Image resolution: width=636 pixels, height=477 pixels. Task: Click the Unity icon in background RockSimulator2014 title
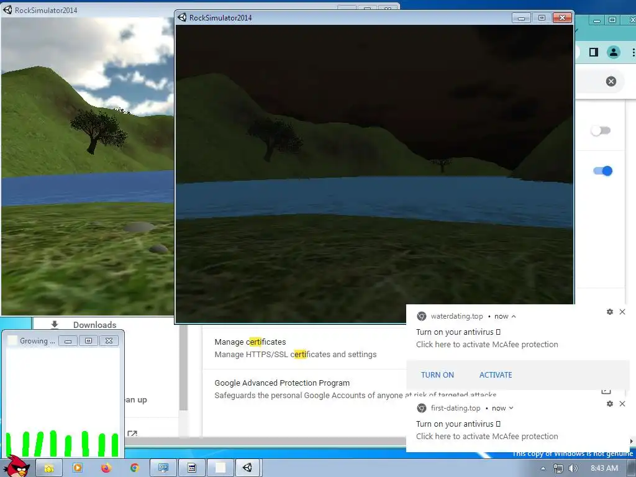coord(7,10)
